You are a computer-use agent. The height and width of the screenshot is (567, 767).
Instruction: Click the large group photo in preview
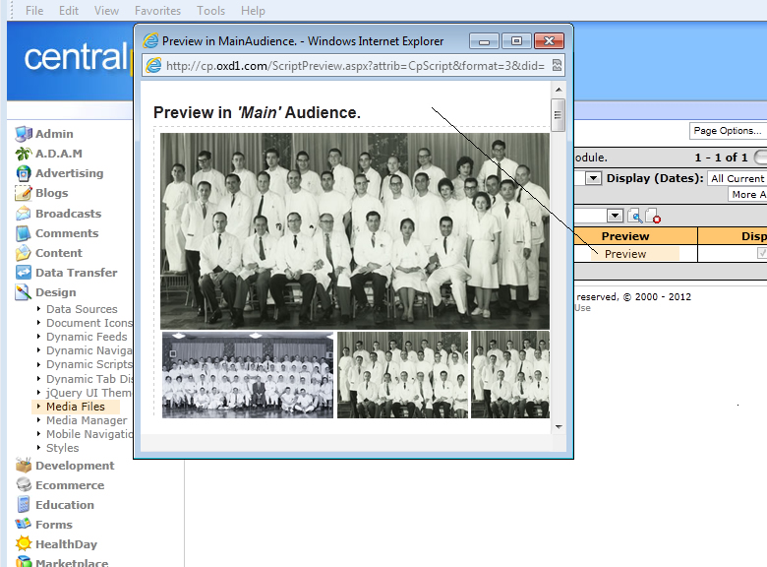pos(355,230)
